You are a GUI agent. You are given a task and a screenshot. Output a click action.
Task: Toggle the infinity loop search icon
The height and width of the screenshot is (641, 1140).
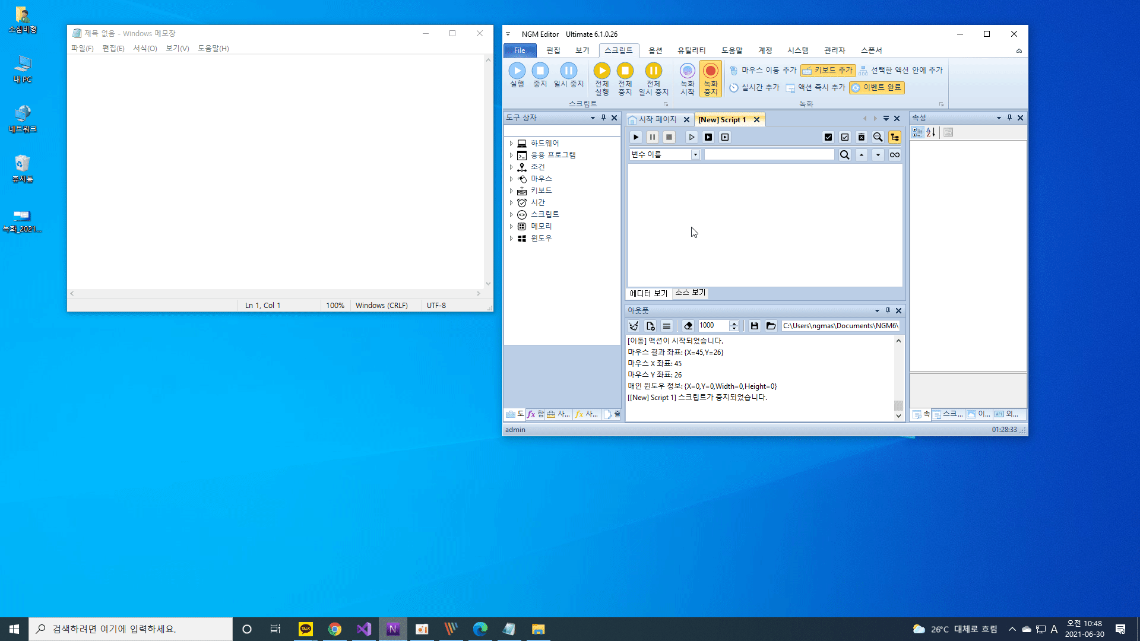(x=895, y=155)
